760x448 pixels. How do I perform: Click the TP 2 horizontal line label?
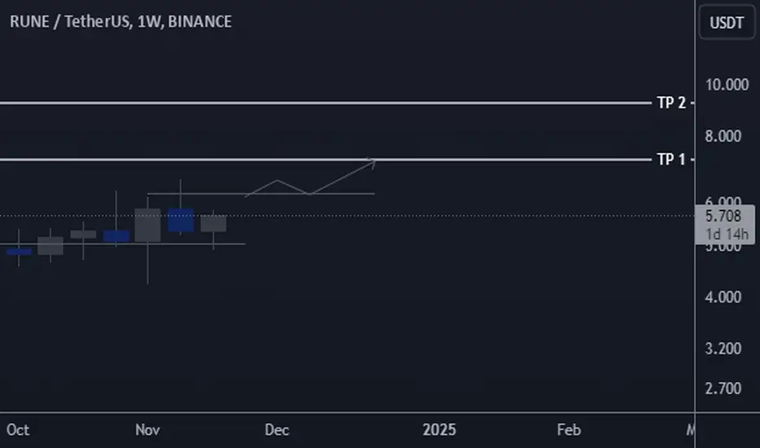tap(671, 103)
